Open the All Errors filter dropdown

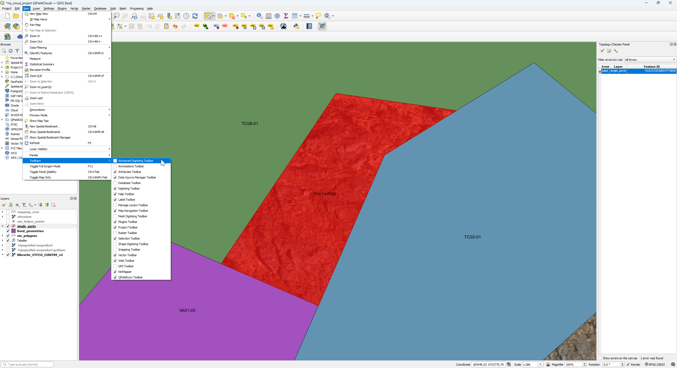point(650,60)
